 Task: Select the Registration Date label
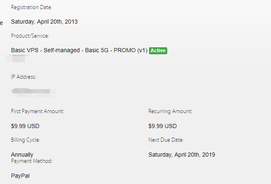pos(32,7)
